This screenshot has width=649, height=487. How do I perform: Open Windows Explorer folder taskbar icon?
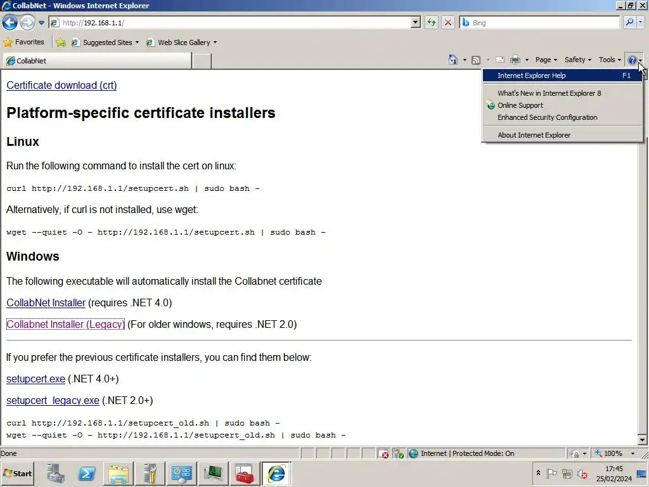click(x=119, y=473)
